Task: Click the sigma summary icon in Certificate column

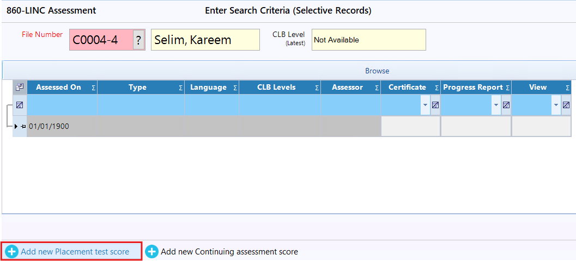Action: click(437, 88)
